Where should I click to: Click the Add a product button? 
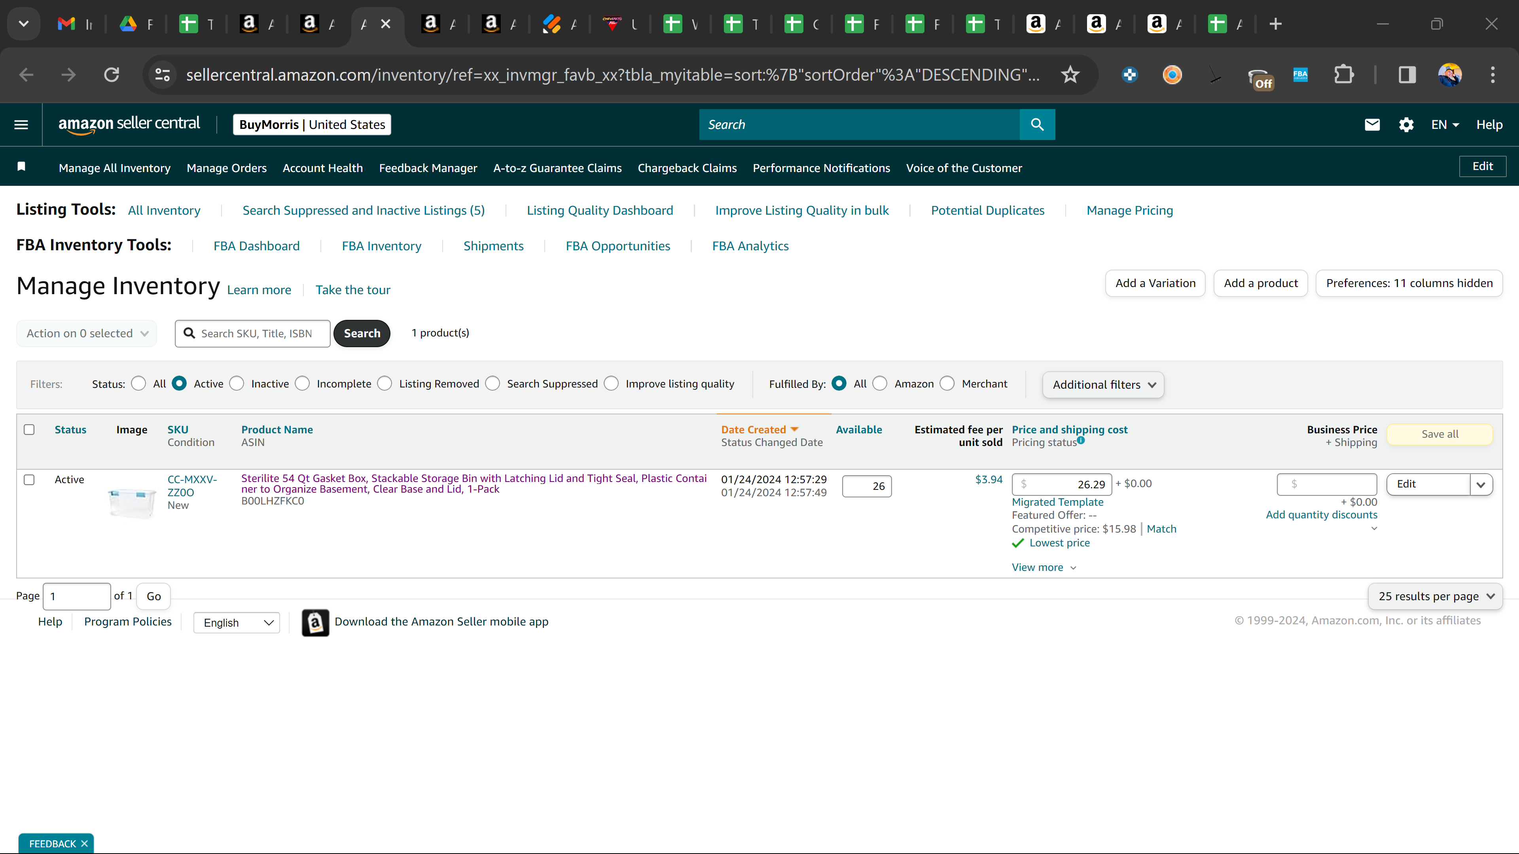1261,283
